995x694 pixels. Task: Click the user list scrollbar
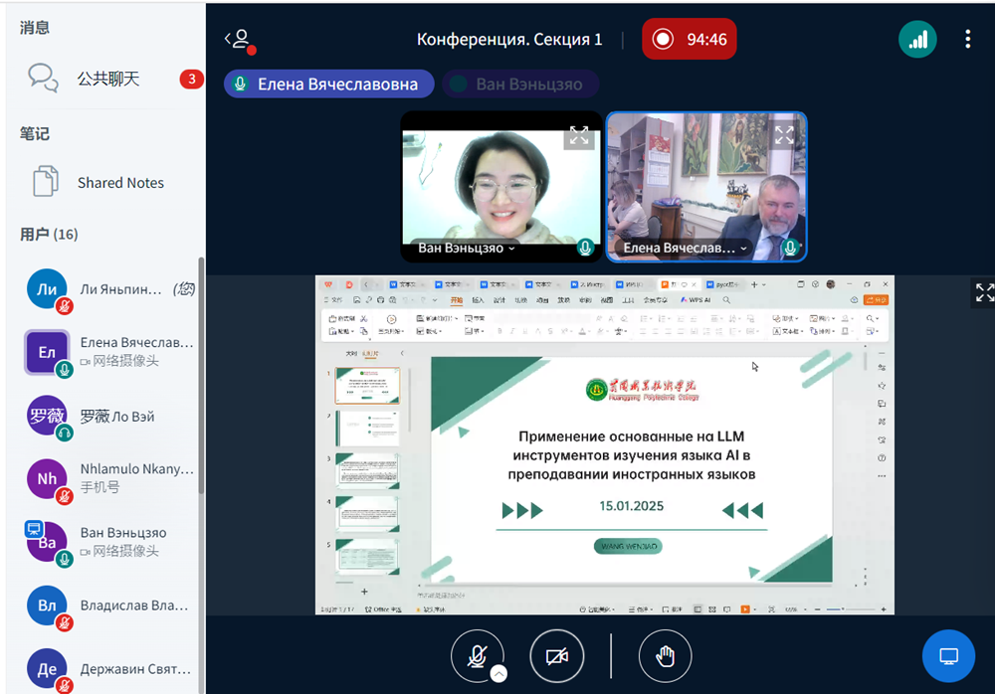pos(201,398)
